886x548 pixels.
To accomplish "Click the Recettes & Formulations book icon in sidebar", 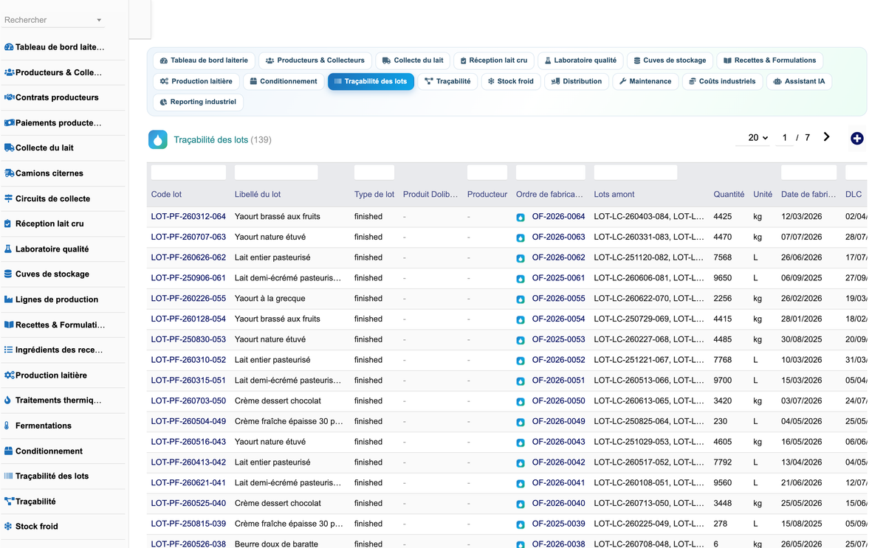I will coord(9,325).
